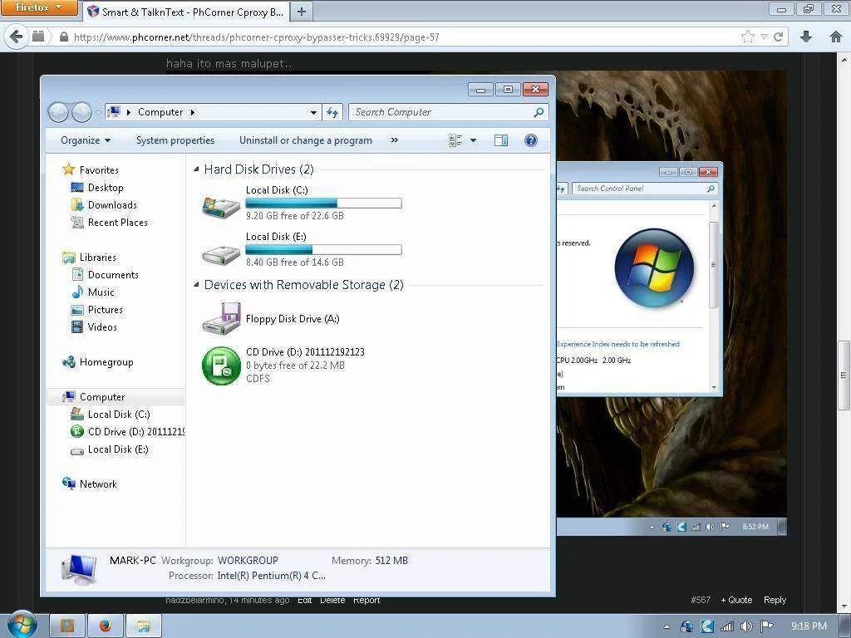Open volume speaker tray icon
The height and width of the screenshot is (638, 851).
746,626
